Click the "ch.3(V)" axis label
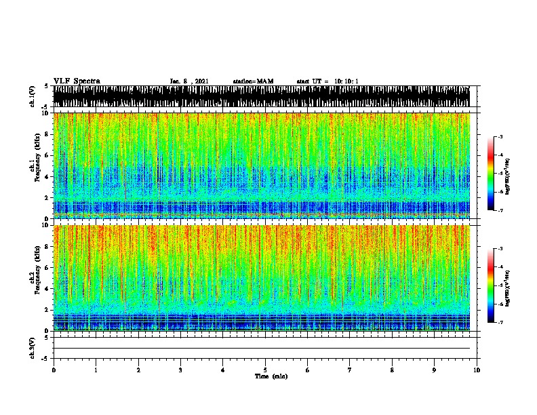 tap(33, 348)
